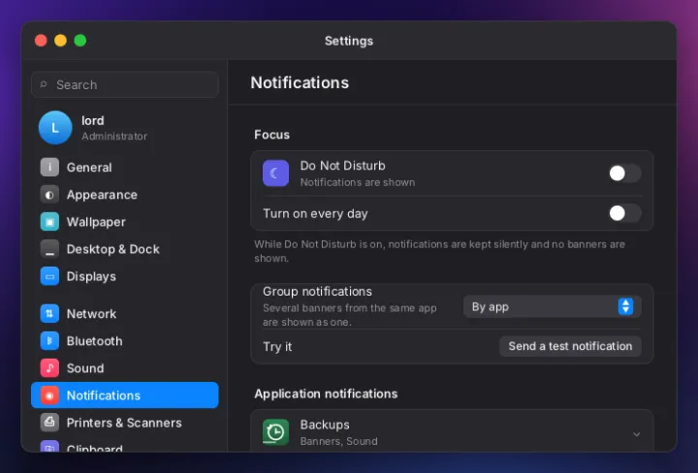Open the Group notifications By app dropdown
Screen dimensions: 698x473
[x=552, y=306]
